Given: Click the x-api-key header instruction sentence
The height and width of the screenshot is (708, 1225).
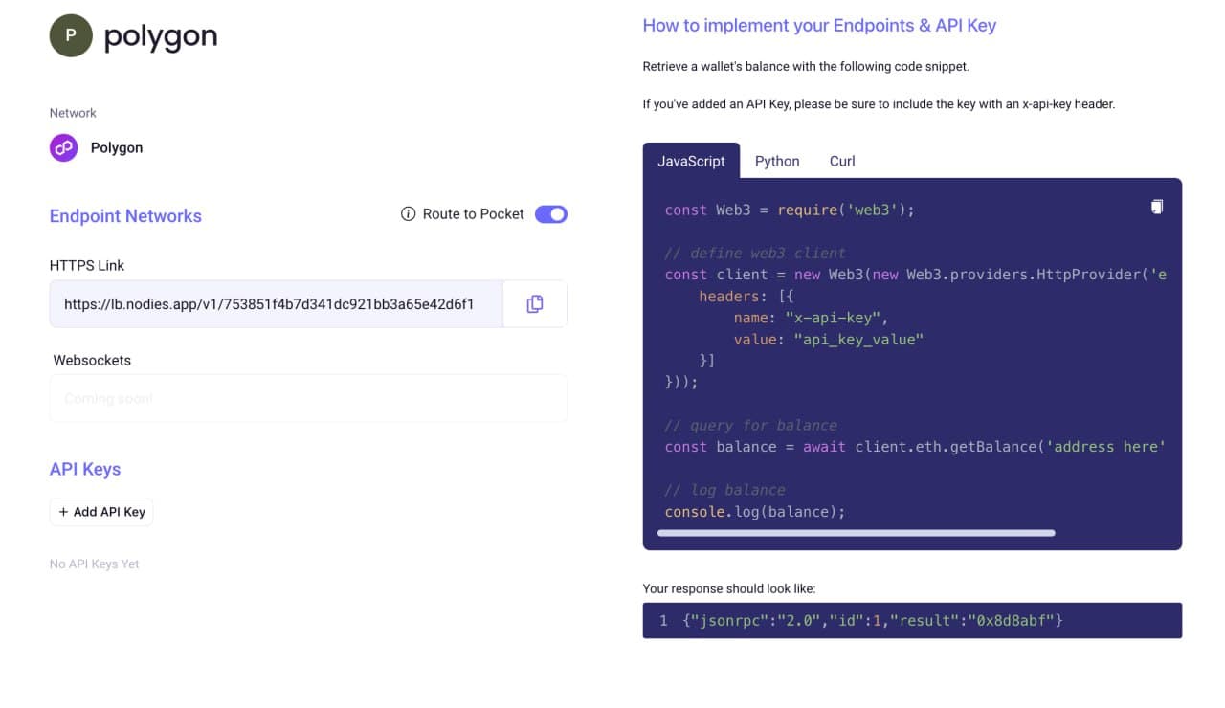Looking at the screenshot, I should click(879, 104).
